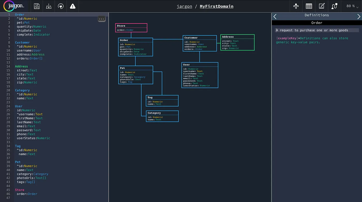Expand the panel using the left chevron

pyautogui.click(x=275, y=16)
